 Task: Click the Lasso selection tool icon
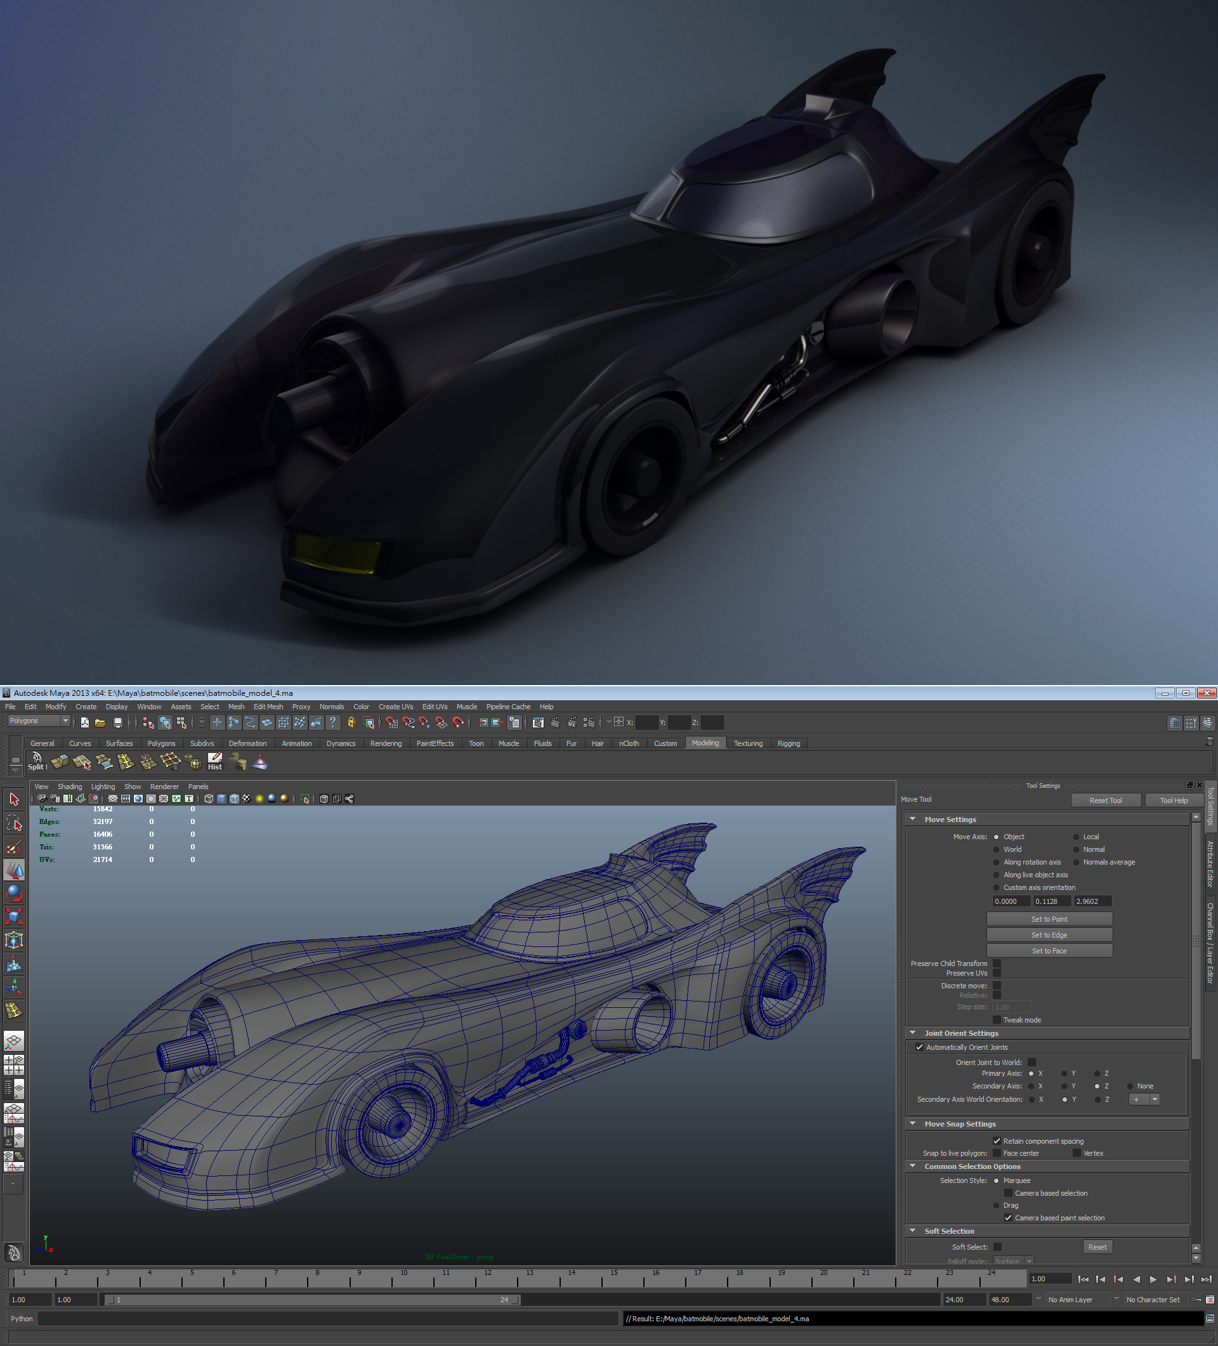tap(14, 822)
